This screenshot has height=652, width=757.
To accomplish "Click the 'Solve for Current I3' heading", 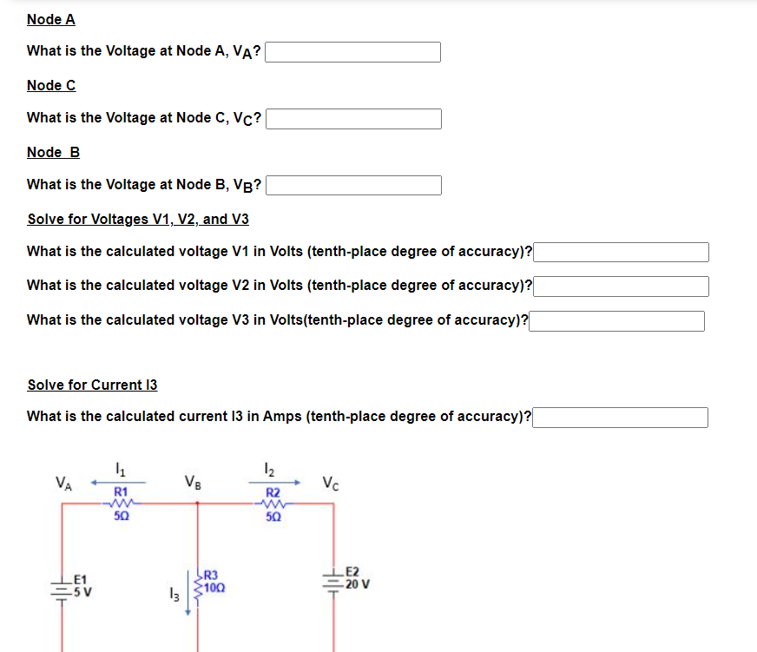I will point(92,385).
